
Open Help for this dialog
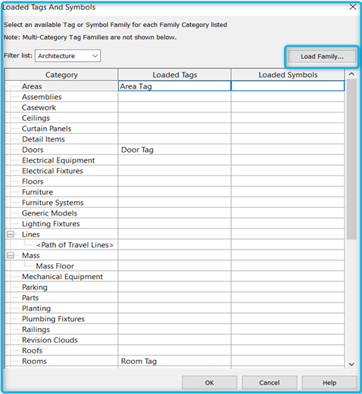pos(329,383)
